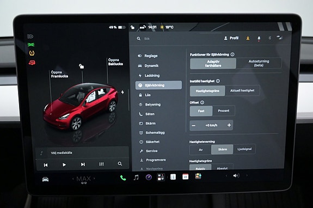Tap Öppna Baklucka label
313x208 pixels.
point(115,62)
